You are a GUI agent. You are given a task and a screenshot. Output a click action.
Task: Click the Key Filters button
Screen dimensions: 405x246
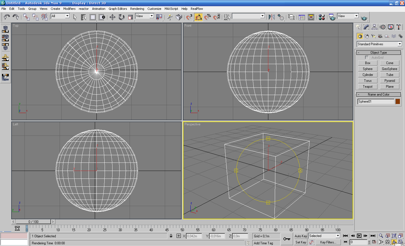coord(328,242)
